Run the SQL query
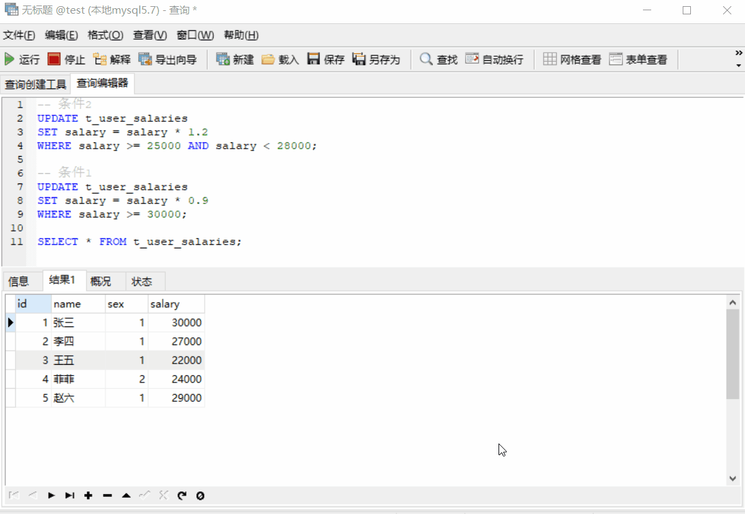 (23, 59)
